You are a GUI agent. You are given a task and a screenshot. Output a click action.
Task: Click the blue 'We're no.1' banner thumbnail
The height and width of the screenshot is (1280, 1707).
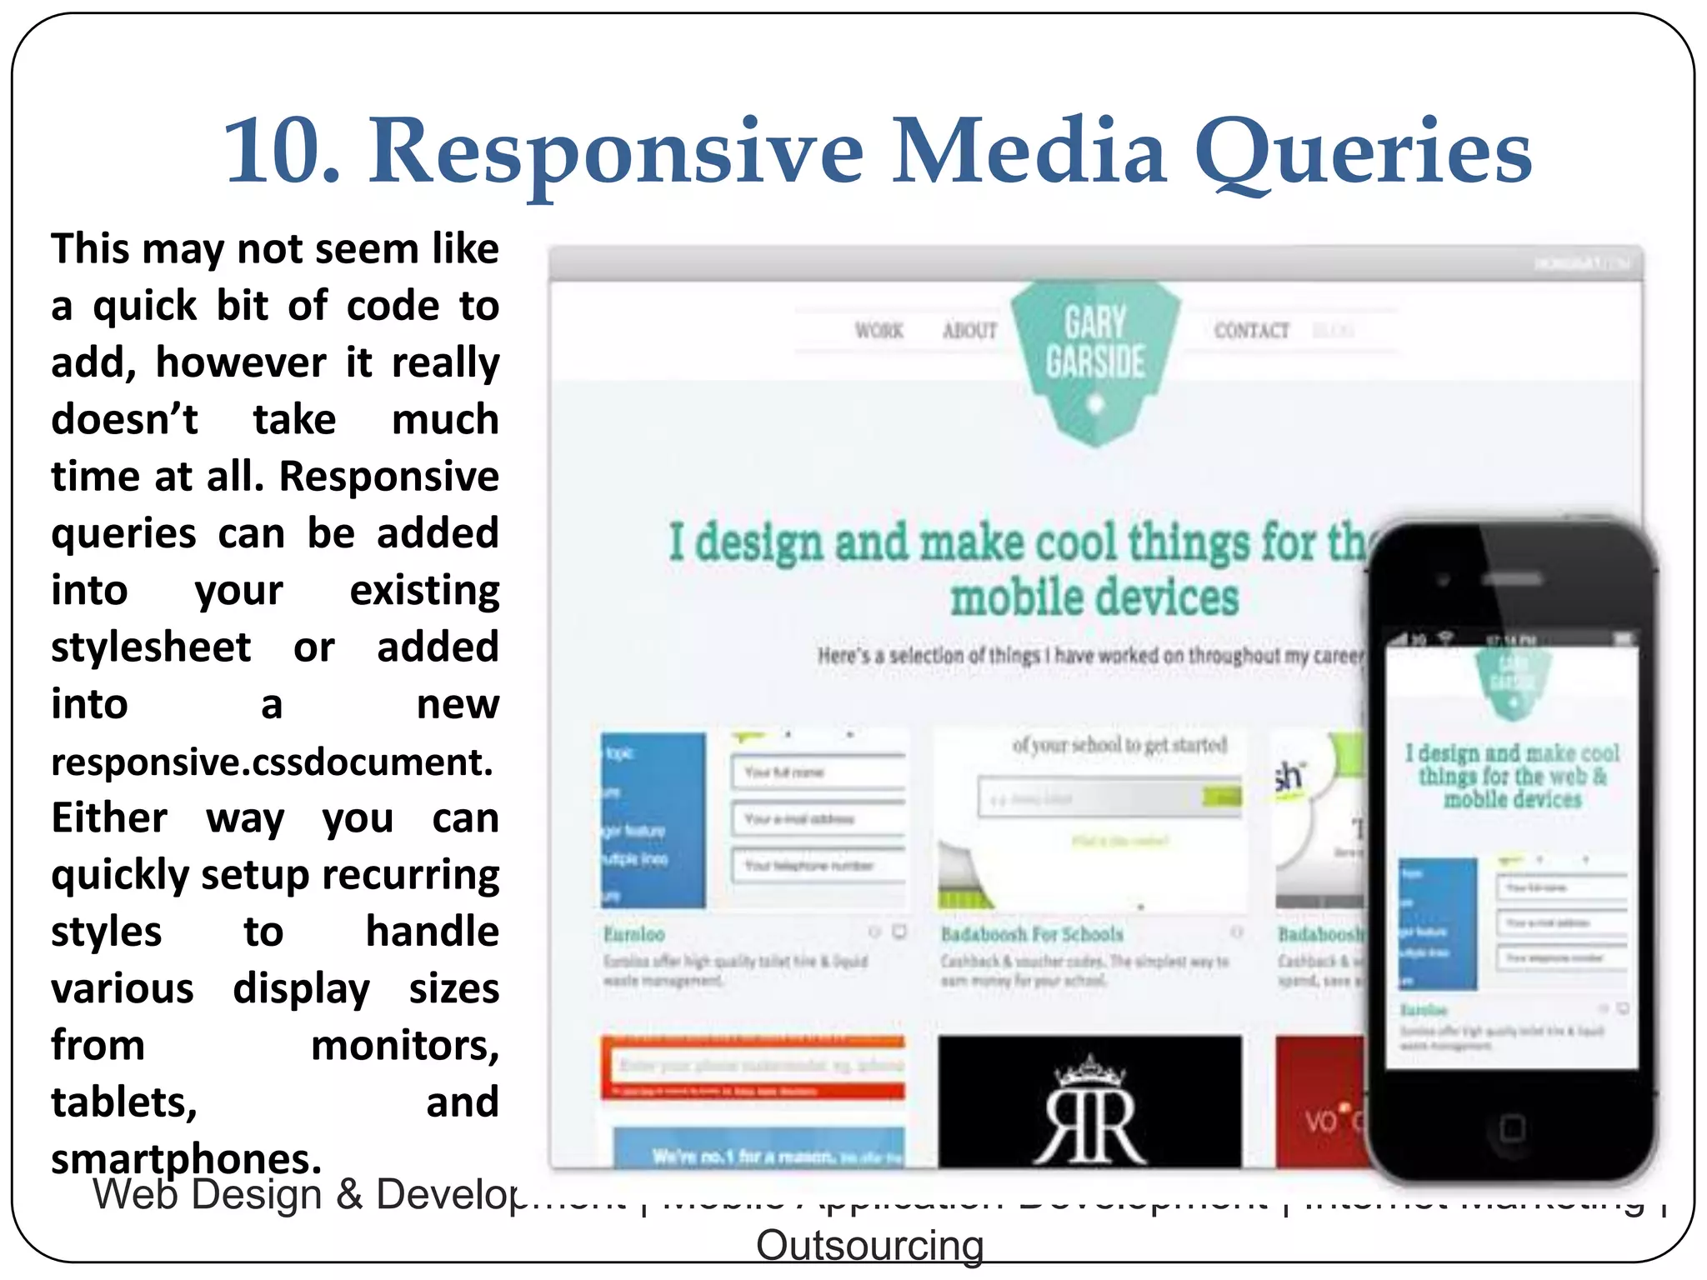point(758,1148)
